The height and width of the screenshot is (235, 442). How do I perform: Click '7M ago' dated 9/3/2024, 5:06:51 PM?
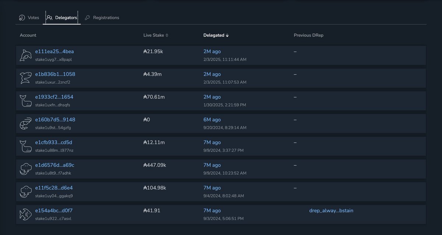tap(212, 211)
